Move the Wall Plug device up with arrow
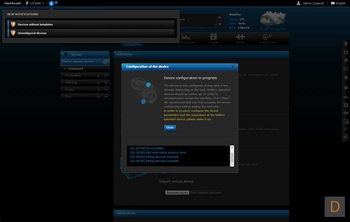Viewport: 350px width, 222px height. pyautogui.click(x=98, y=83)
